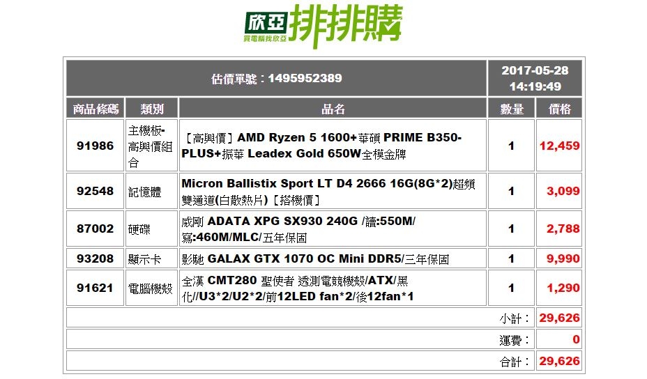The height and width of the screenshot is (379, 647).
Task: Click the subtotal amount beside 小計
Action: [560, 318]
